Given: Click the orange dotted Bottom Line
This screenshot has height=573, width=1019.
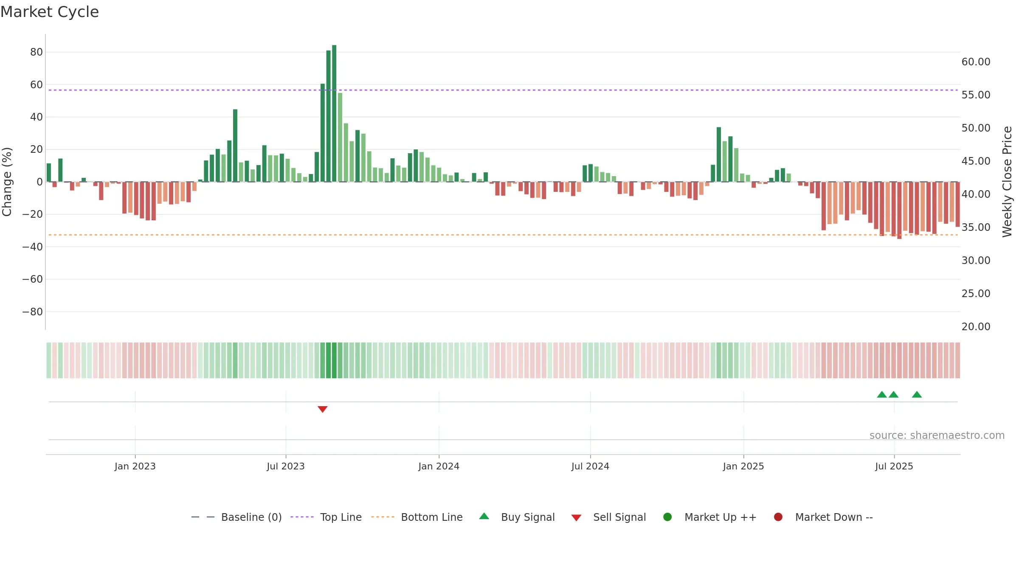Looking at the screenshot, I should pyautogui.click(x=503, y=235).
